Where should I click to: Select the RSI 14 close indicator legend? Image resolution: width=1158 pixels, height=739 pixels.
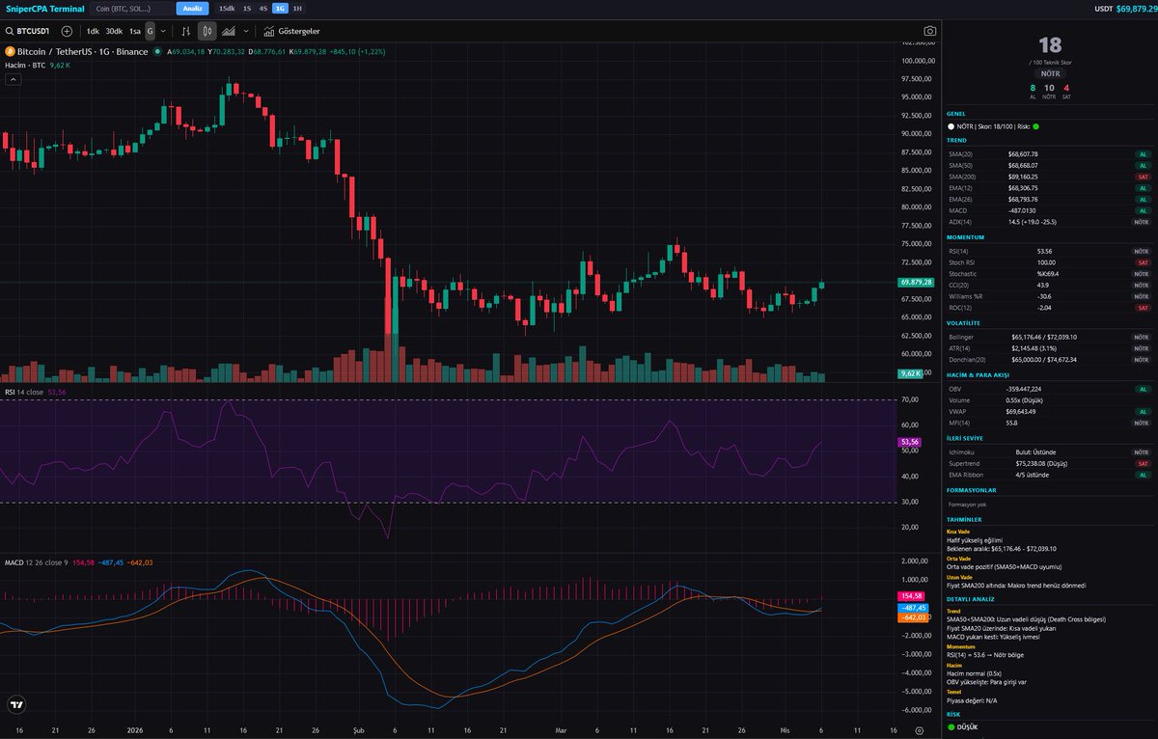(x=23, y=393)
